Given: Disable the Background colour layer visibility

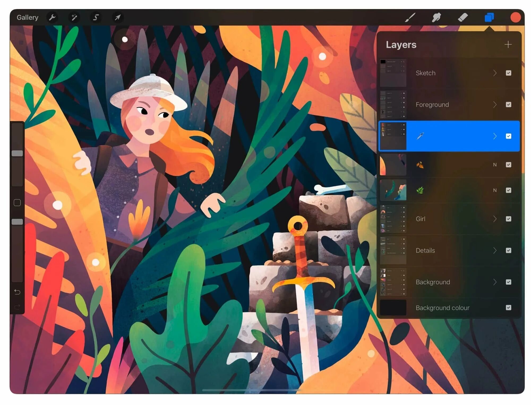Looking at the screenshot, I should click(508, 308).
